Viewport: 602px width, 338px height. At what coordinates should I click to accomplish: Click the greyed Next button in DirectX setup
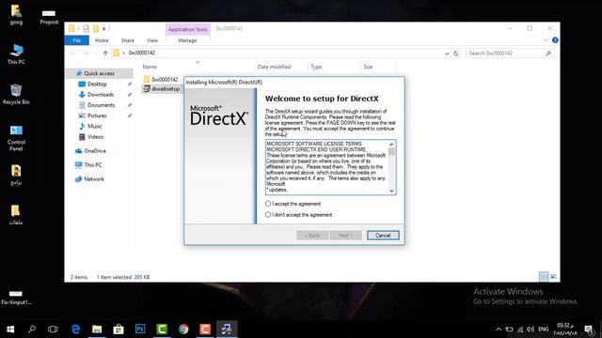[x=345, y=236]
